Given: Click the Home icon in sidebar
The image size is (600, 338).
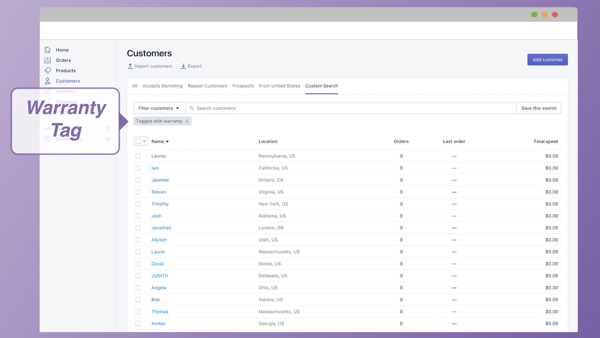Looking at the screenshot, I should coord(47,50).
